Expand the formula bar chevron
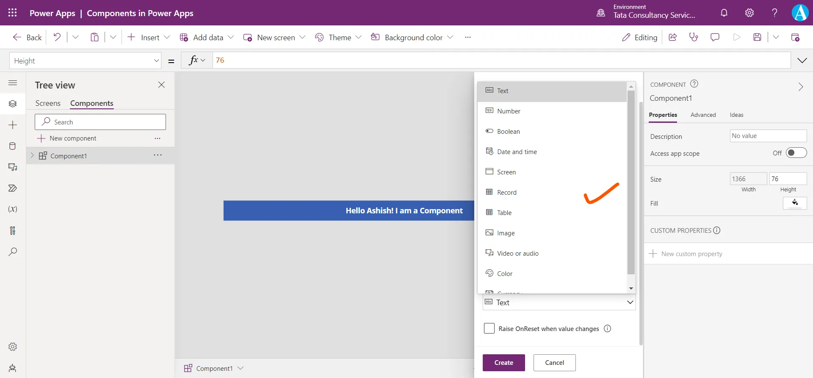Screen dimensions: 813x378 pos(802,61)
